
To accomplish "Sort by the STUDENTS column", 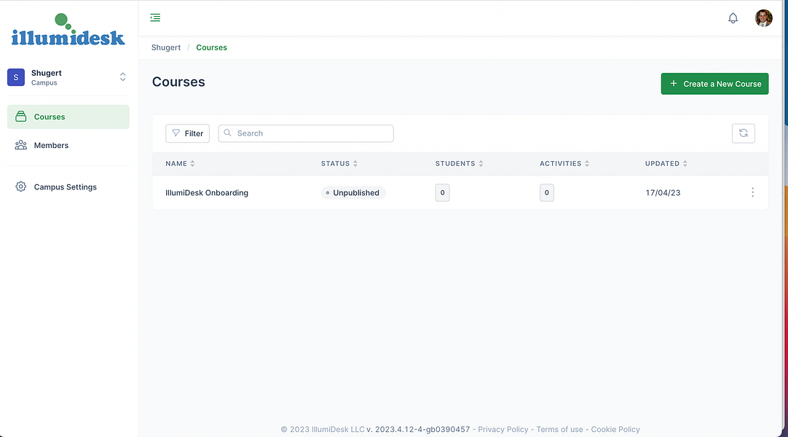I will pos(459,164).
